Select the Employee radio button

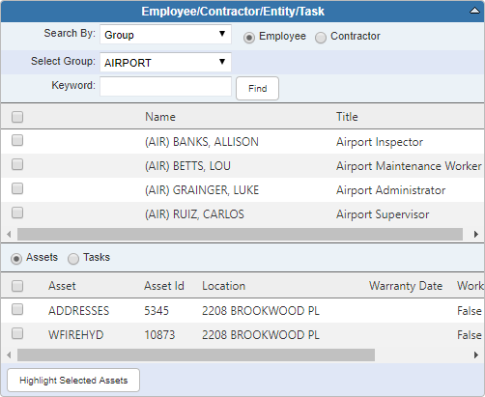click(x=249, y=38)
